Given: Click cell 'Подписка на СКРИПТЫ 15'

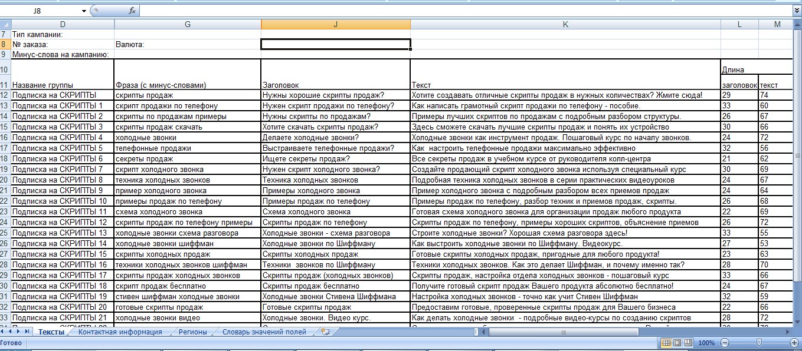Looking at the screenshot, I should coord(63,254).
